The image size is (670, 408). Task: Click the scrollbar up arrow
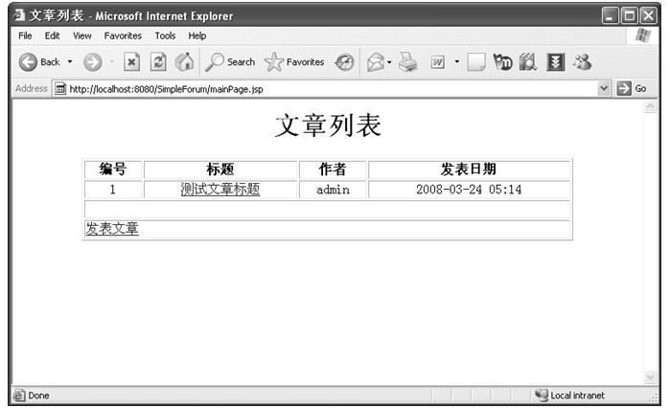(x=650, y=106)
